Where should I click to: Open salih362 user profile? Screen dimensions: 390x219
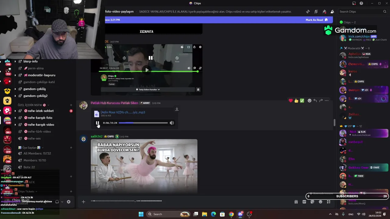[97, 136]
